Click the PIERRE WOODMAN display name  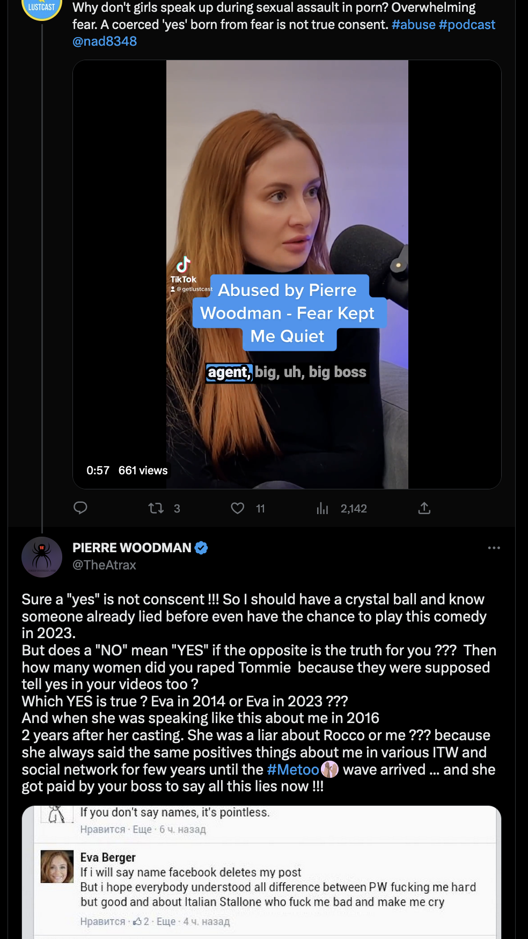click(132, 548)
